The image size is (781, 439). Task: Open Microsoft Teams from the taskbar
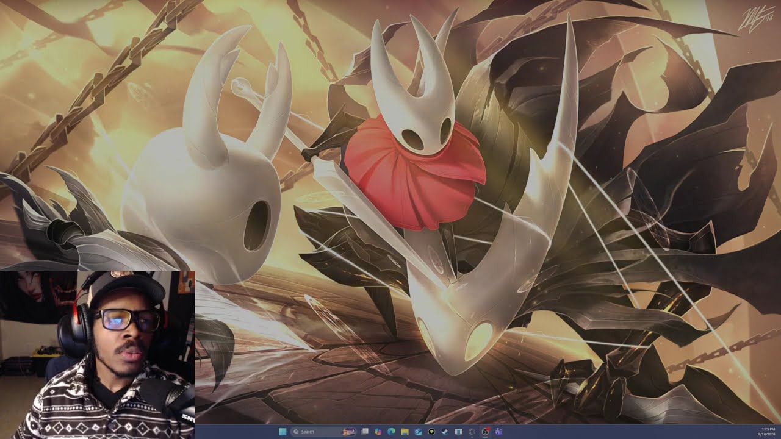point(498,432)
